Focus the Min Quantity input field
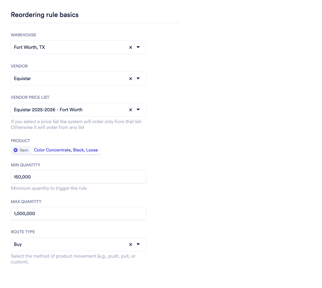Viewport: 322px width, 288px height. click(78, 177)
